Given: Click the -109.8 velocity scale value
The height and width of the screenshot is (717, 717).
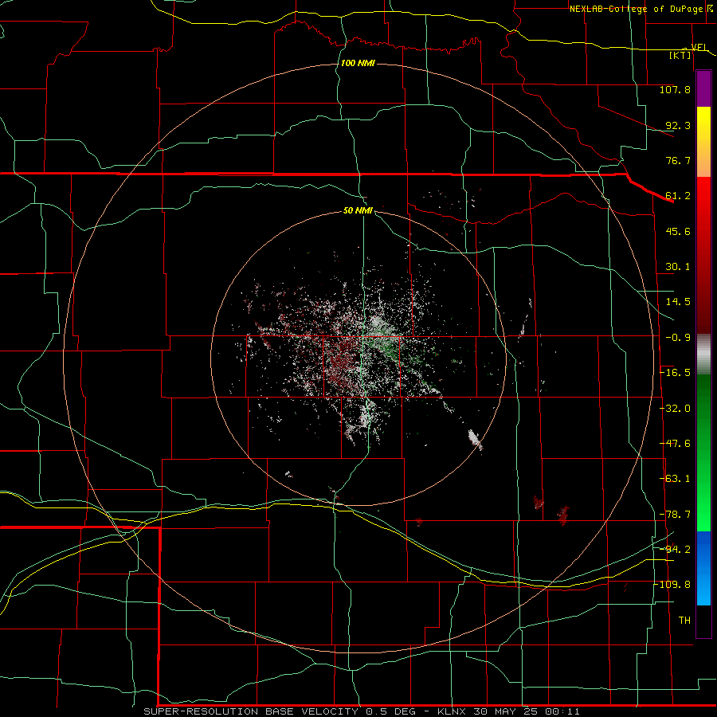Looking at the screenshot, I should coord(672,585).
